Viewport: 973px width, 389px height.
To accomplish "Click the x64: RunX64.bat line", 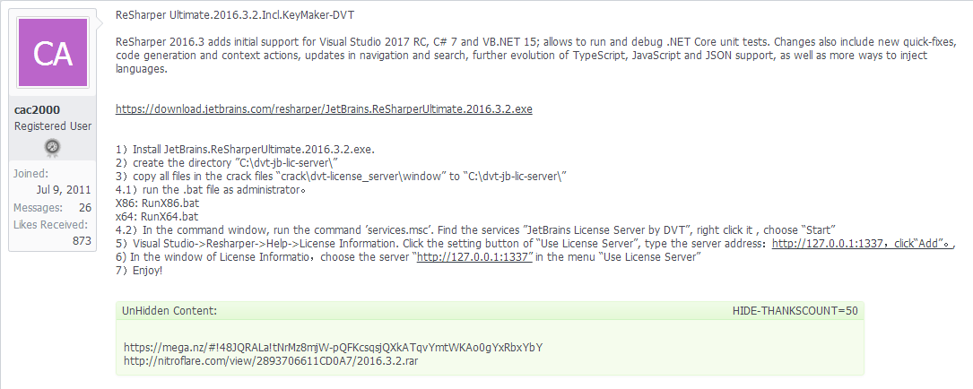I will 157,217.
